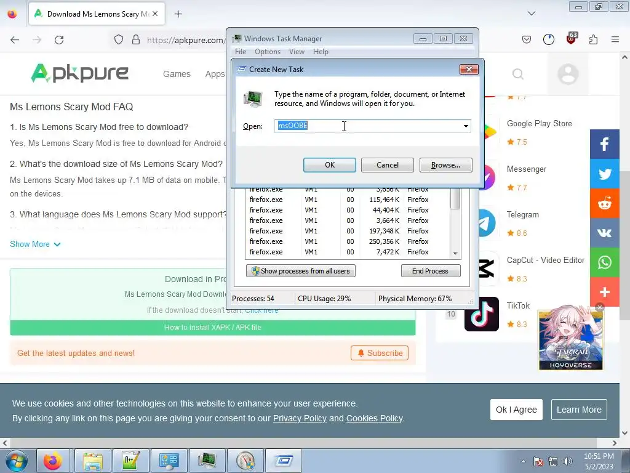Screen dimensions: 630x473
Task: Open the Telegram app icon
Action: coord(487,223)
